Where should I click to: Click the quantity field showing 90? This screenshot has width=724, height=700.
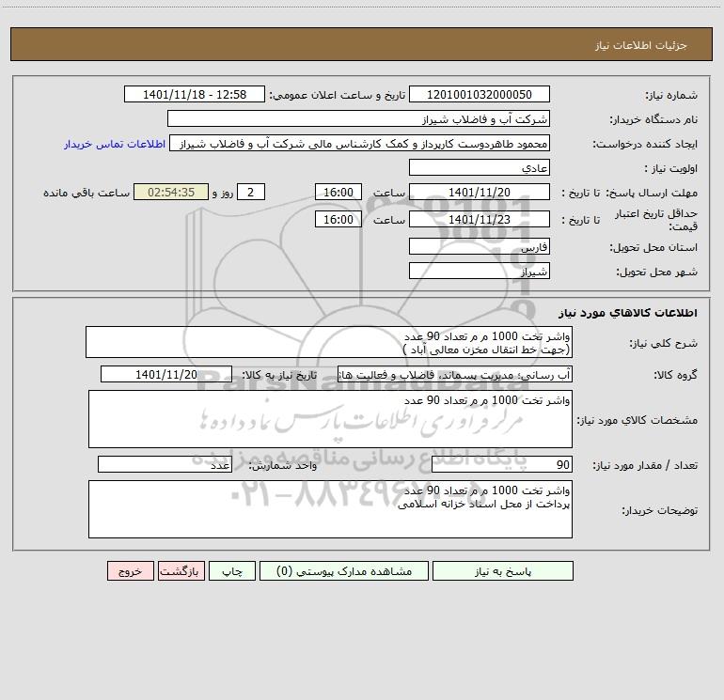coord(502,464)
